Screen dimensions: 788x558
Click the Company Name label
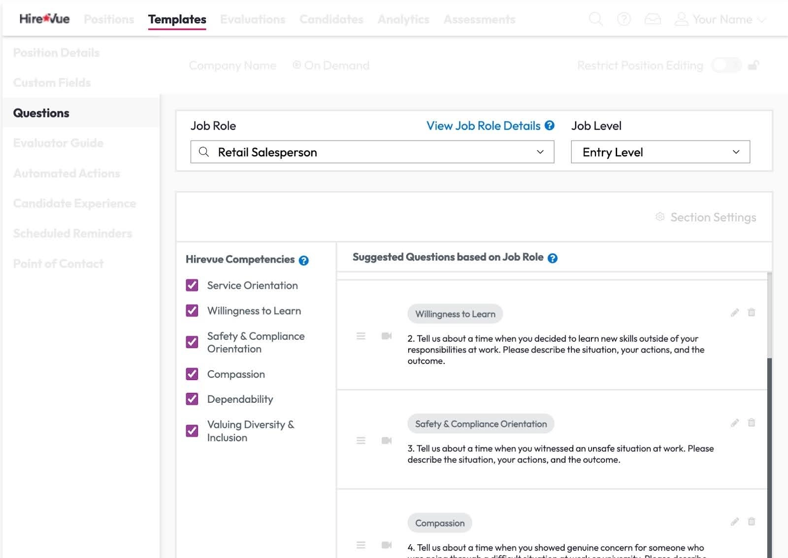[x=232, y=66]
